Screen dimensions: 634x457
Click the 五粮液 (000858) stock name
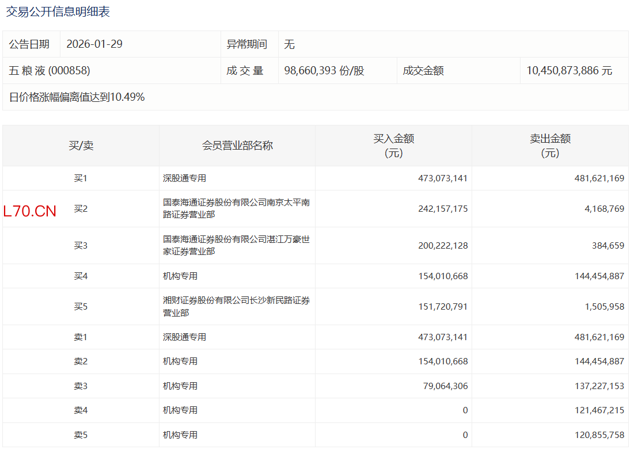click(50, 71)
